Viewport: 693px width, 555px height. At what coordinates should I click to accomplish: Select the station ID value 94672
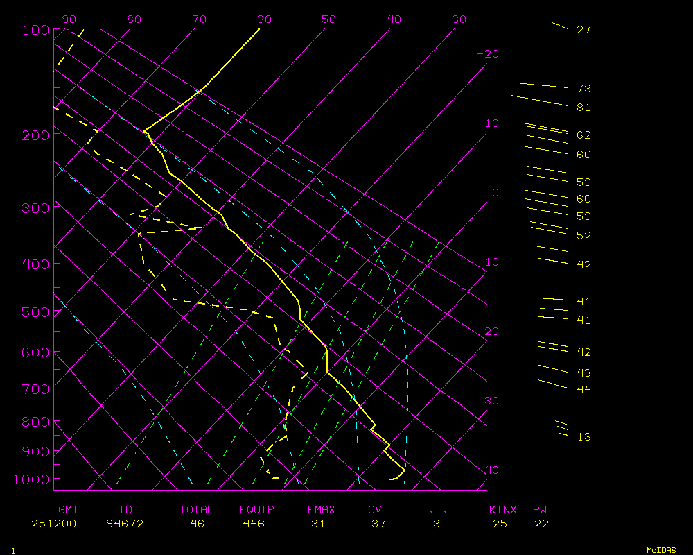click(125, 524)
